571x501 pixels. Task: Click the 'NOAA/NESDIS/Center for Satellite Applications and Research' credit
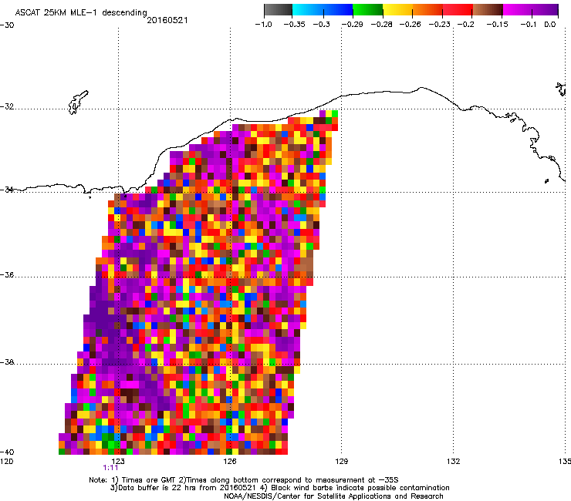[333, 496]
